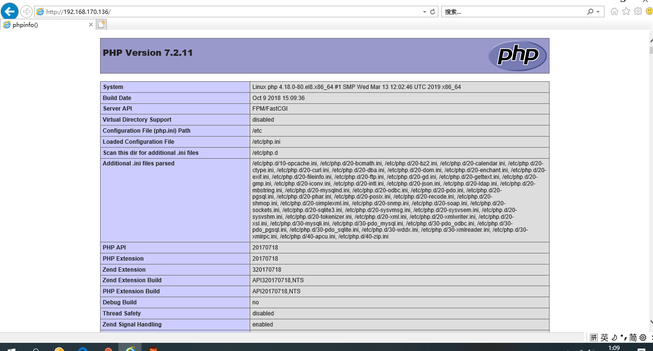Click the enabled value for Zend Signal Handling

[x=263, y=325]
